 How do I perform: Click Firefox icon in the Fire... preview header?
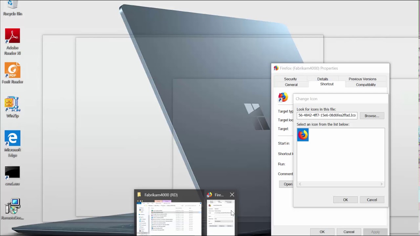pos(209,195)
